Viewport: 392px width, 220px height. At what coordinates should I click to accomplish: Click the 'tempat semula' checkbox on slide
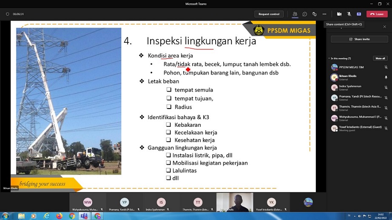point(169,89)
